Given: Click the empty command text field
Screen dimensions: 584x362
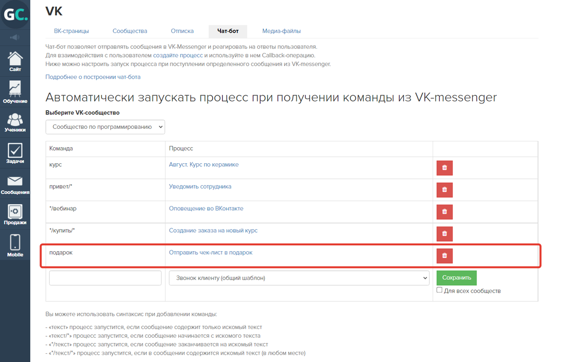Looking at the screenshot, I should click(x=105, y=278).
